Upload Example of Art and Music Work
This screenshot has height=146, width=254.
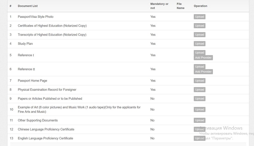pos(200,109)
